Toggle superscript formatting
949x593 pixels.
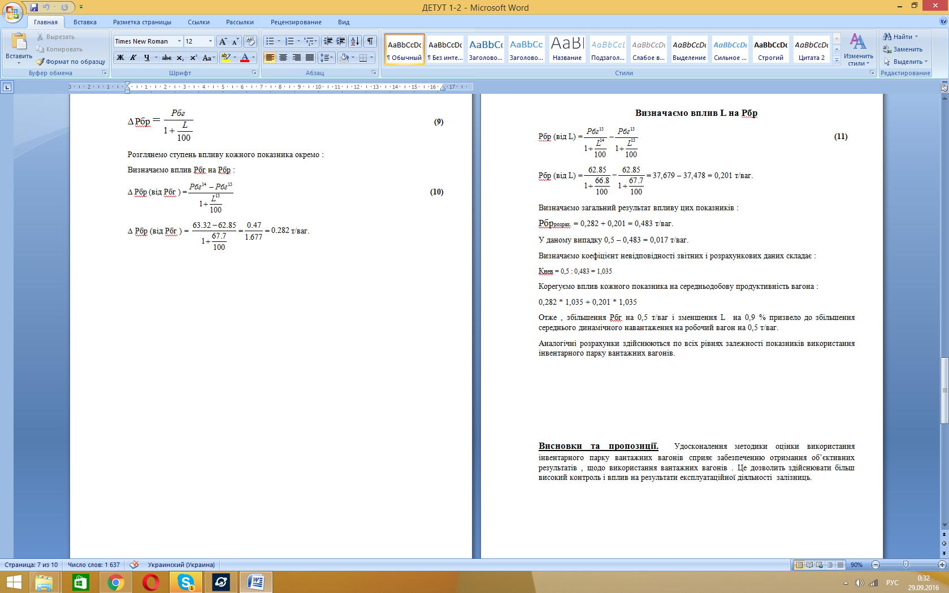pos(193,58)
